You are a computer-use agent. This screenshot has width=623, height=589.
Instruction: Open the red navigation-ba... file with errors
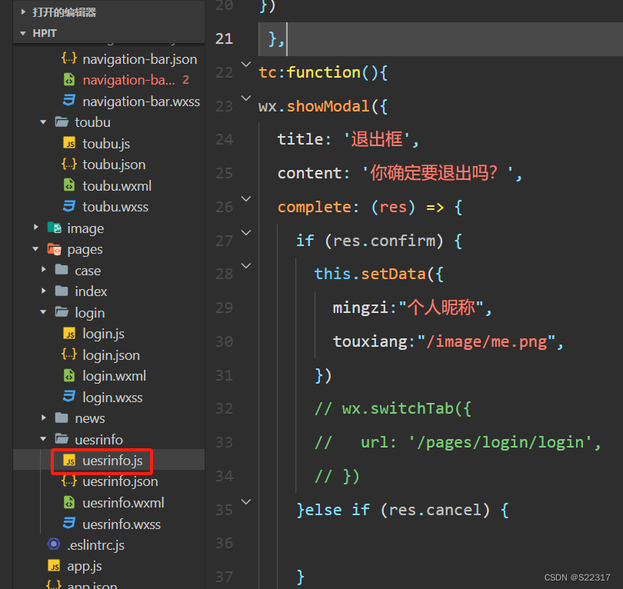(128, 80)
